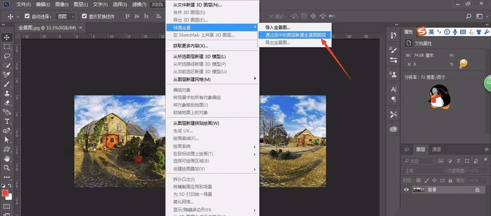Image resolution: width=491 pixels, height=216 pixels.
Task: Click the 3D orbit camera mode icon
Action: point(294,16)
